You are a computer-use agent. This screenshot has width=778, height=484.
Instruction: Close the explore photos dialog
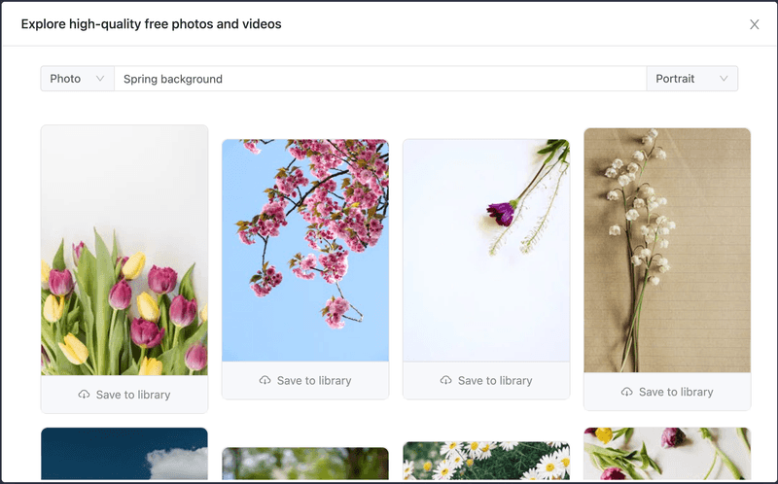click(754, 24)
